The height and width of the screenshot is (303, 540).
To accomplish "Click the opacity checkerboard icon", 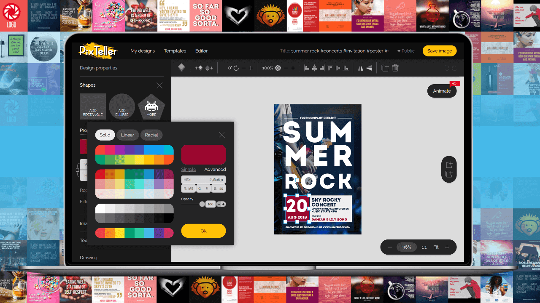I will click(278, 68).
